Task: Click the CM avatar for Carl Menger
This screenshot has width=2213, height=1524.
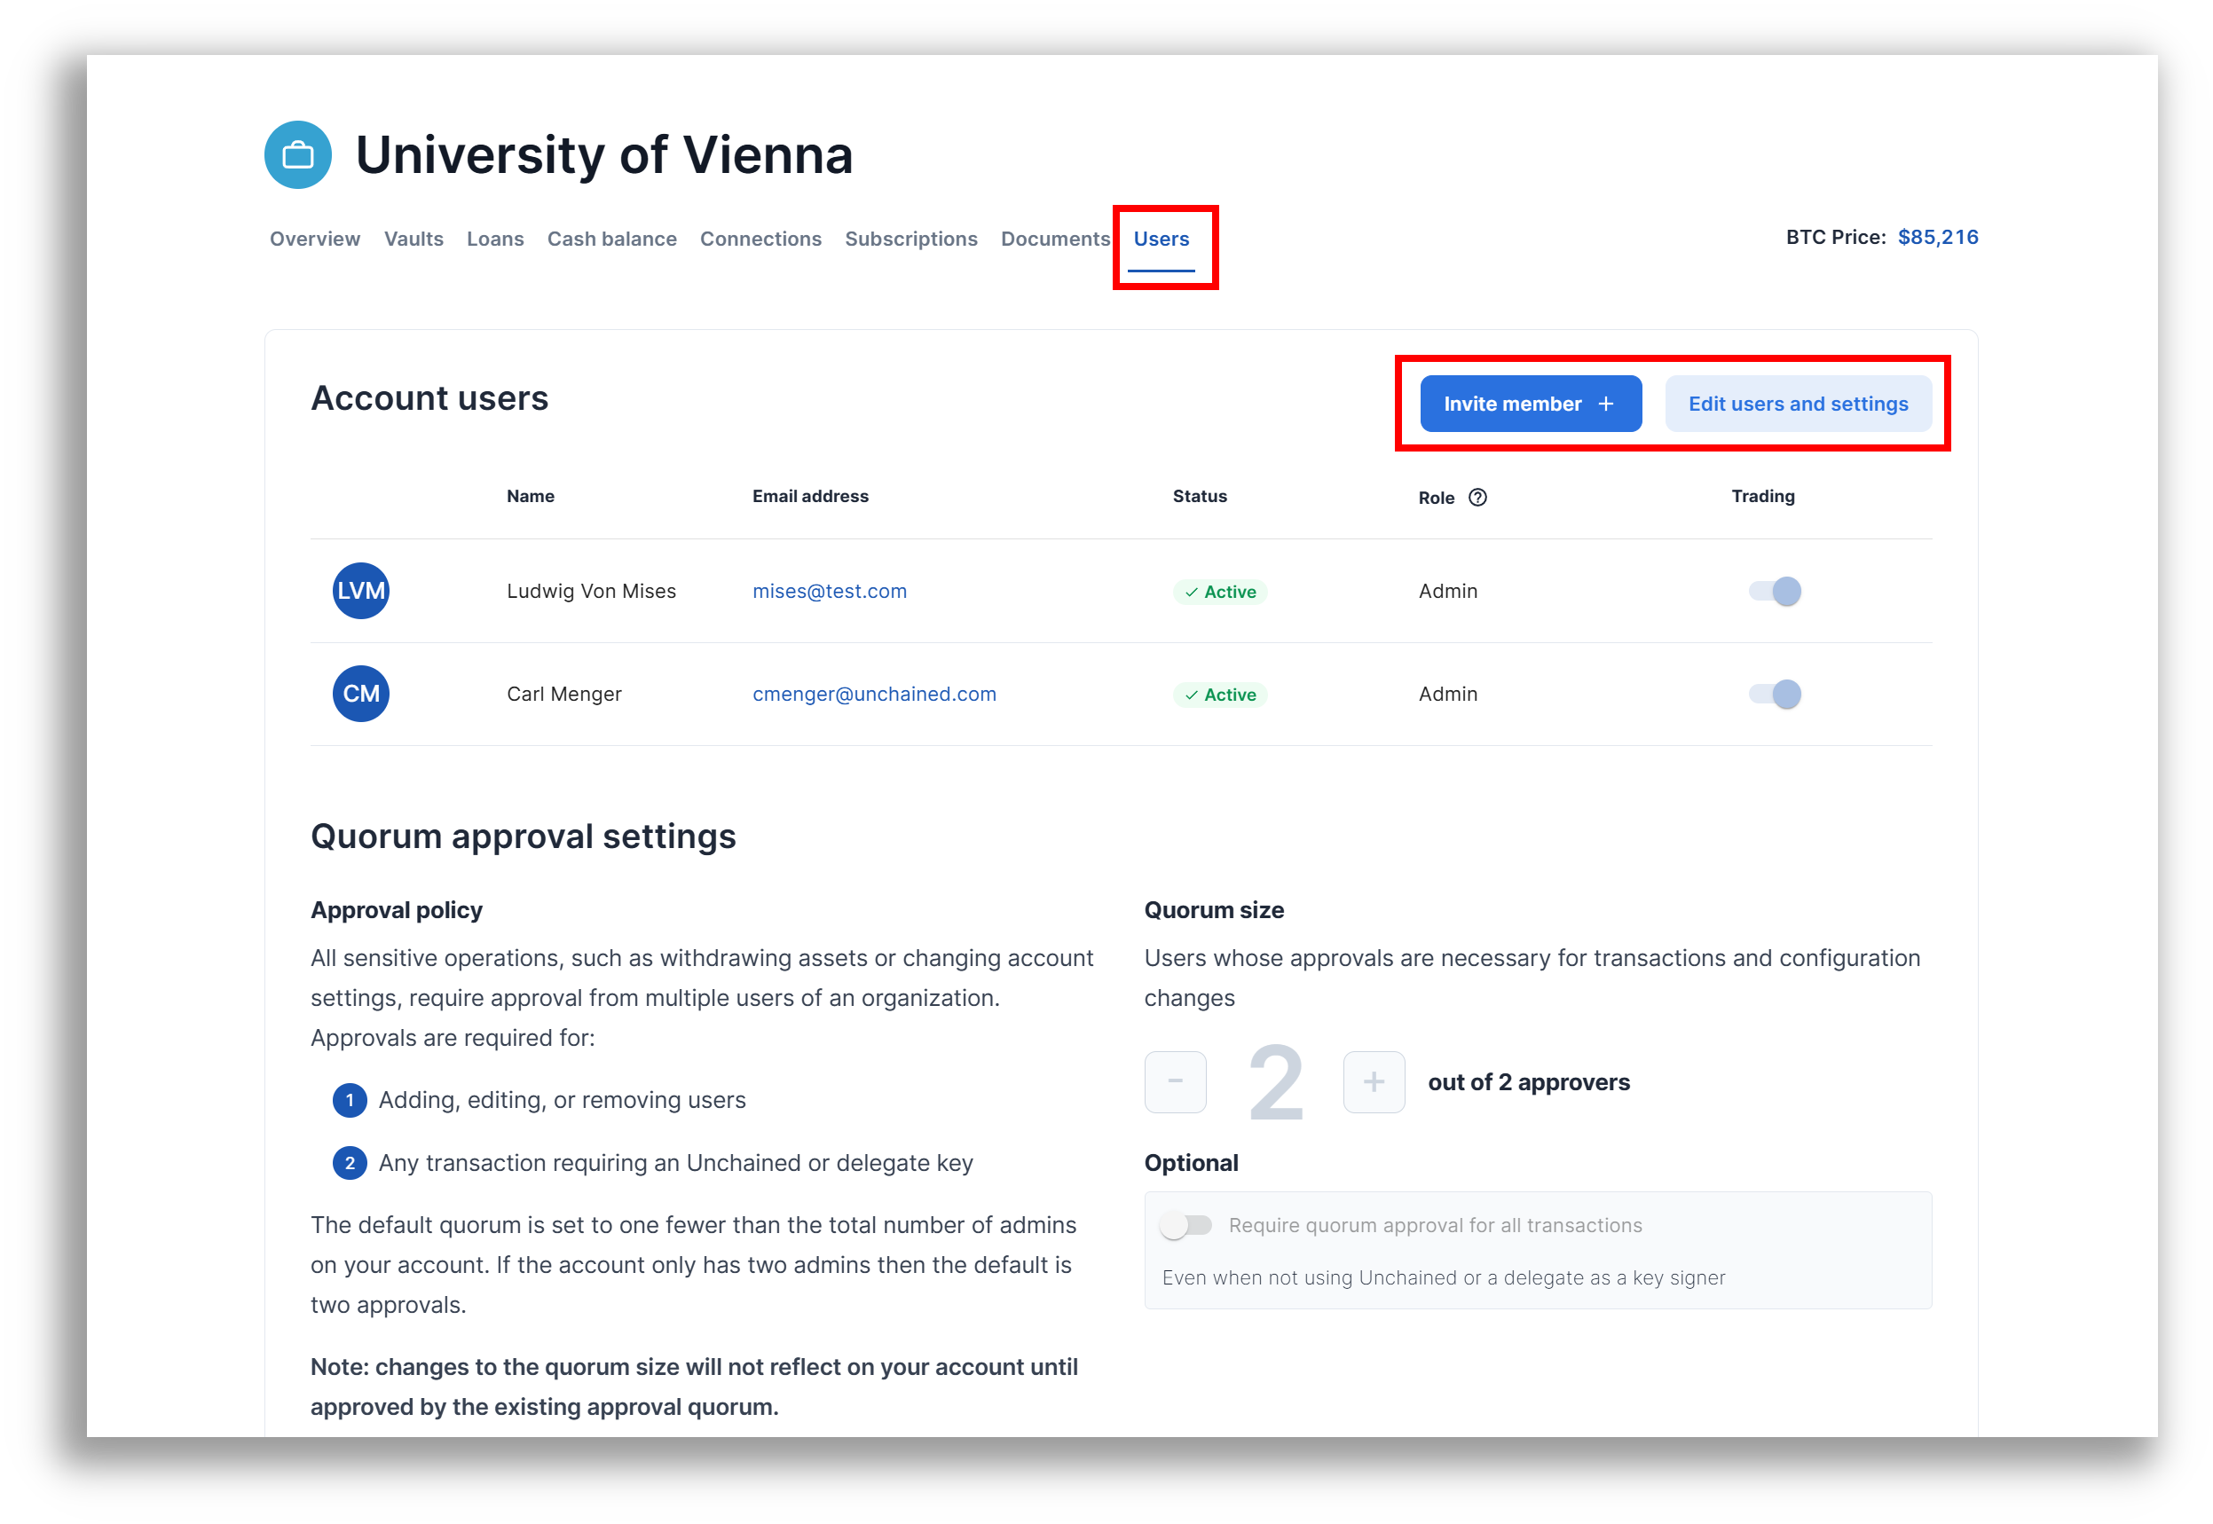Action: [360, 693]
